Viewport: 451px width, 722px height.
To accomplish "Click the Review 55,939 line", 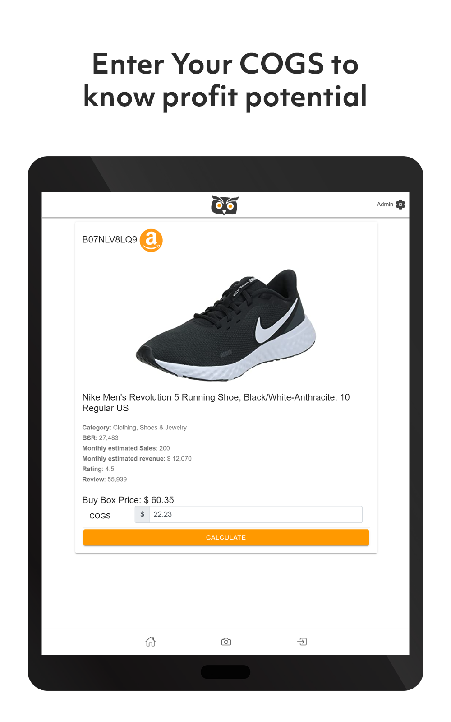I will point(104,480).
